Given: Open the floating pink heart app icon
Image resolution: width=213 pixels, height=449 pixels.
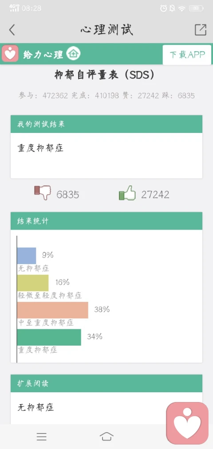Looking at the screenshot, I should (187, 423).
